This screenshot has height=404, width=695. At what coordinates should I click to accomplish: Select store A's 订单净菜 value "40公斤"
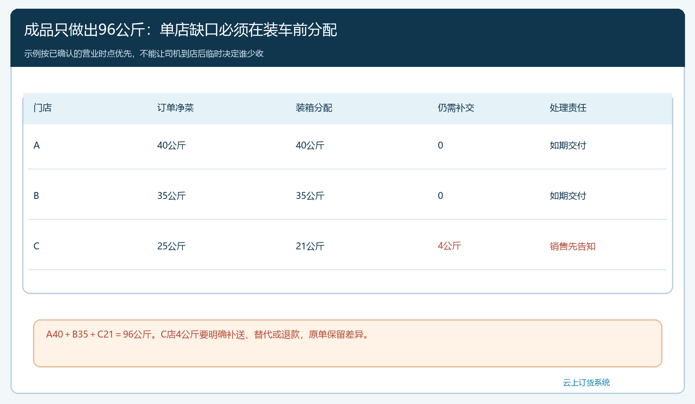pyautogui.click(x=172, y=146)
